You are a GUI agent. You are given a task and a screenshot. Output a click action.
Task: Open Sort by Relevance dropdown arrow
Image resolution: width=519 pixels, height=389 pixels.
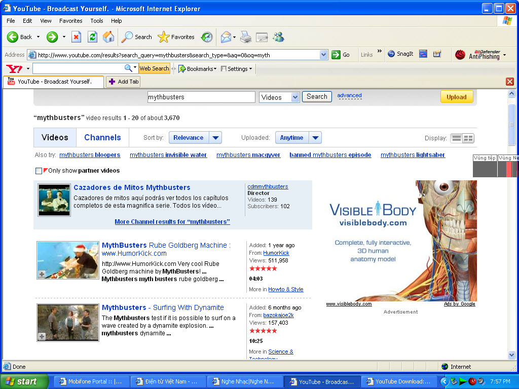click(215, 138)
